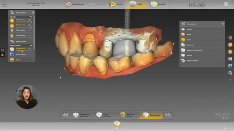Toggle Encía superior visibility
This screenshot has width=234, height=131.
click(x=12, y=31)
